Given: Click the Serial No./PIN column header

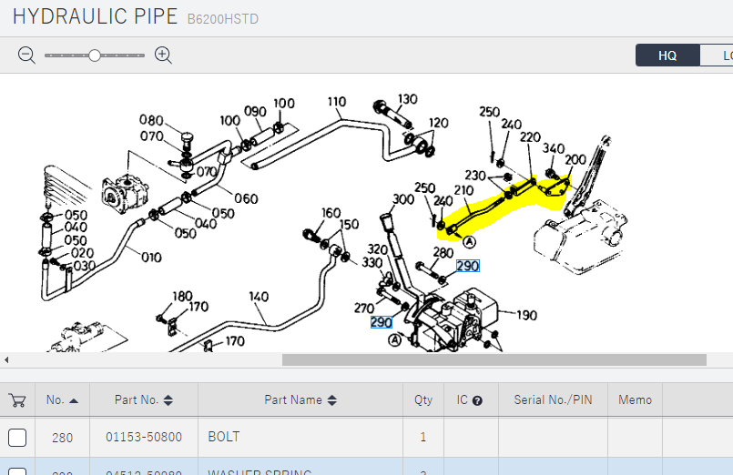Looking at the screenshot, I should click(x=553, y=400).
